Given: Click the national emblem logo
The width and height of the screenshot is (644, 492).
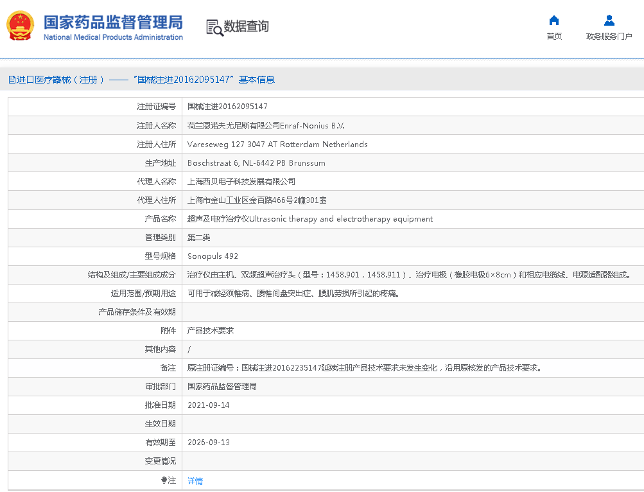Looking at the screenshot, I should point(21,26).
